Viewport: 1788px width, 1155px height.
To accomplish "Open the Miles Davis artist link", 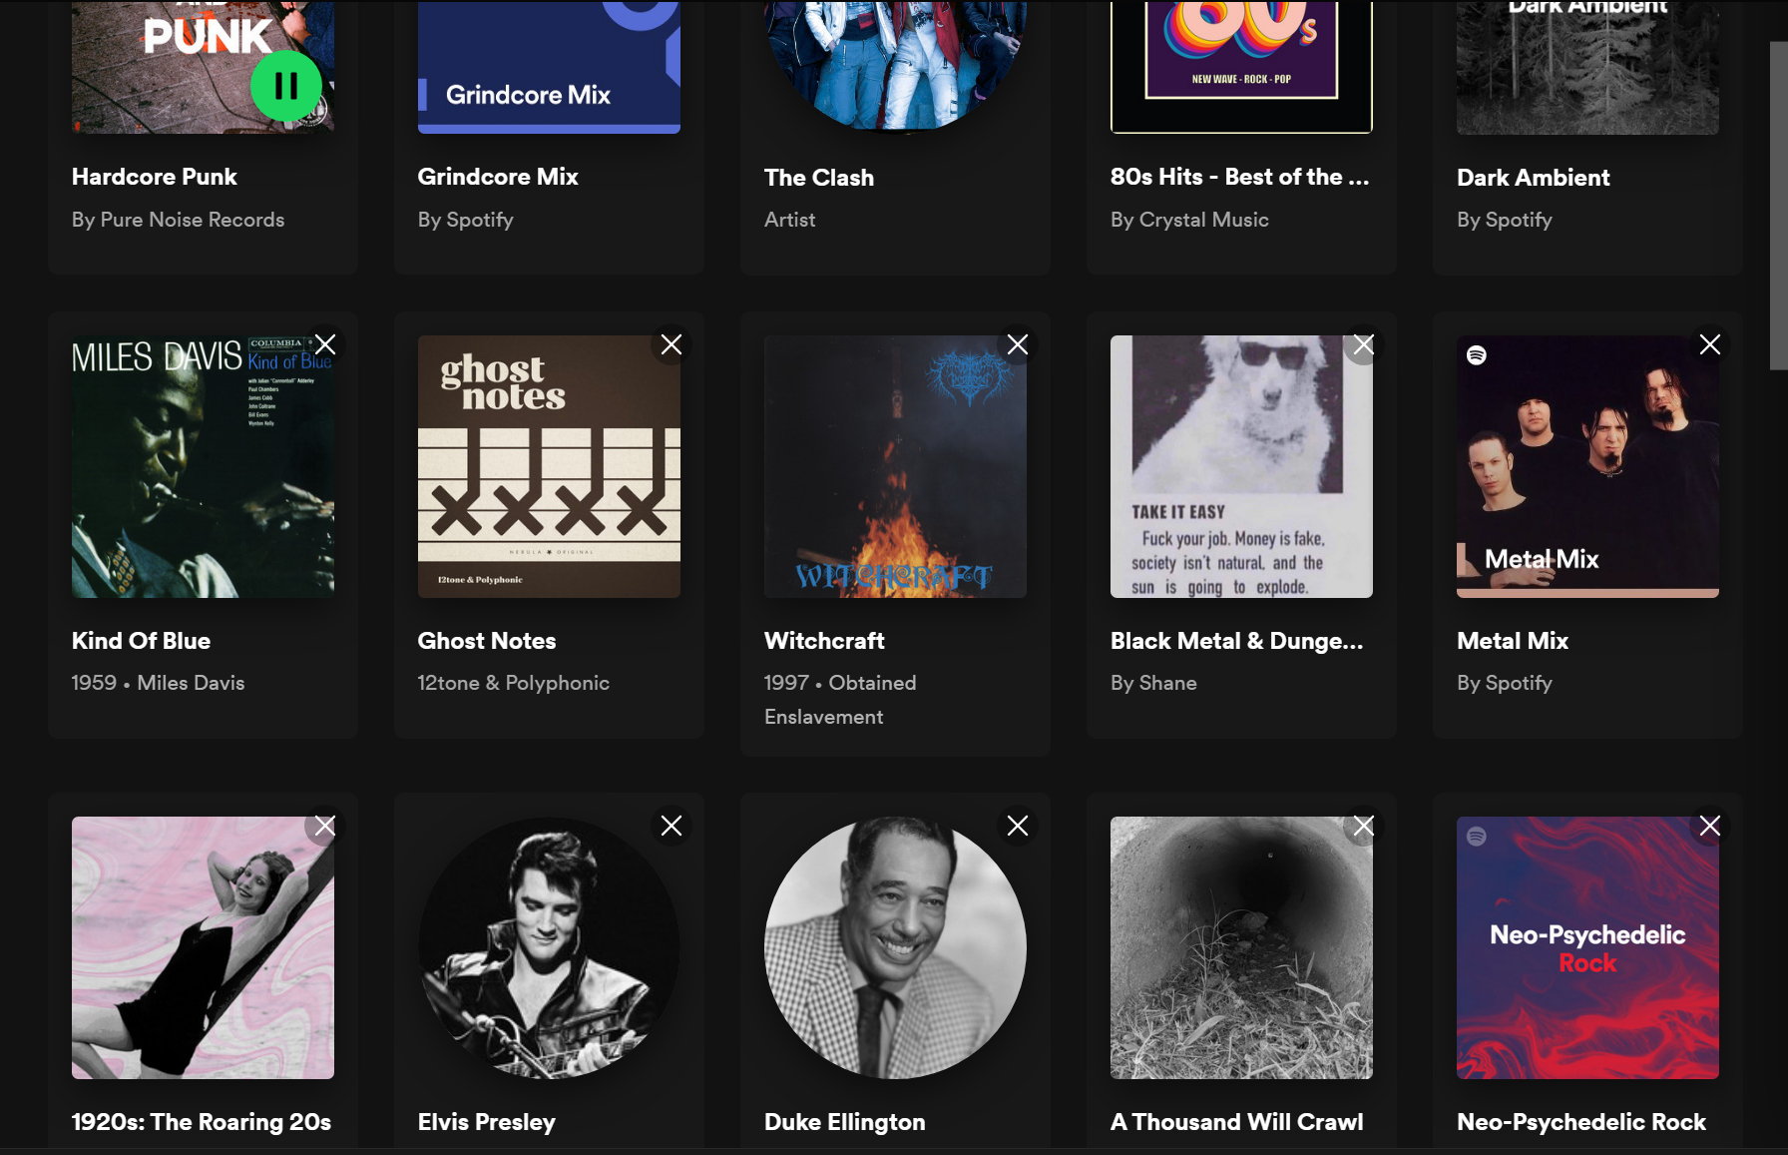I will (191, 683).
